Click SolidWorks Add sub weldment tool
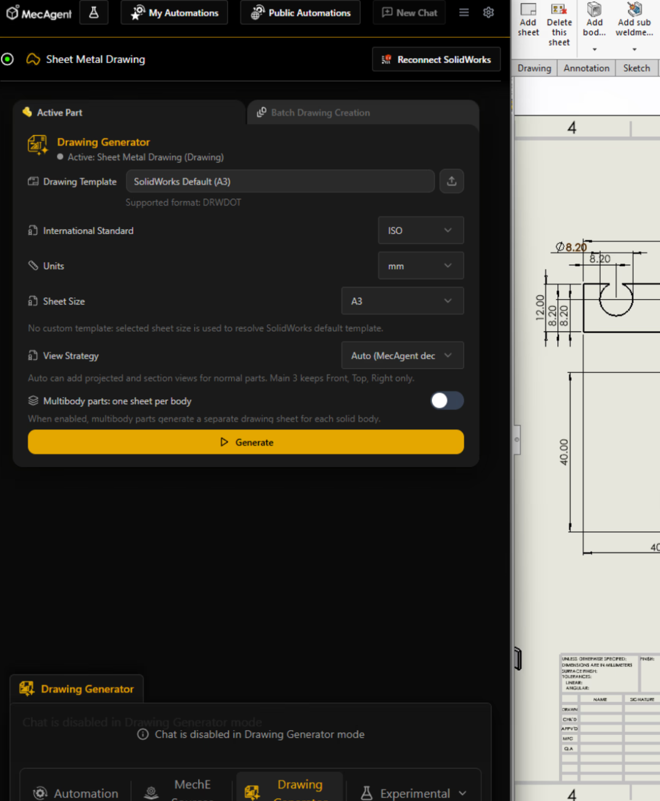660x801 pixels. pyautogui.click(x=634, y=20)
